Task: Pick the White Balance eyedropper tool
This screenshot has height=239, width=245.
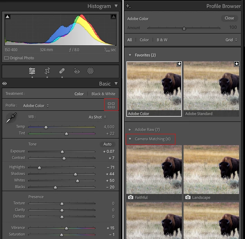Action: [11, 118]
